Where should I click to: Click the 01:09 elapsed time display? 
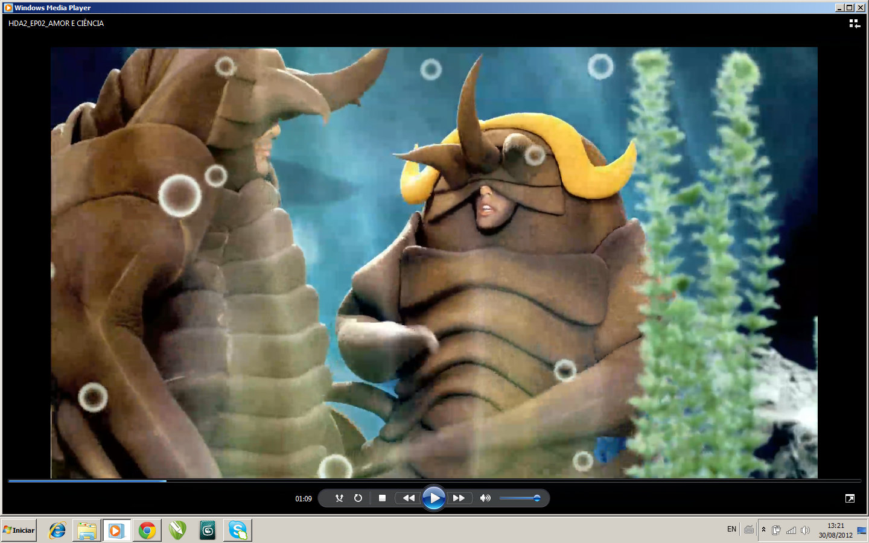tap(304, 499)
